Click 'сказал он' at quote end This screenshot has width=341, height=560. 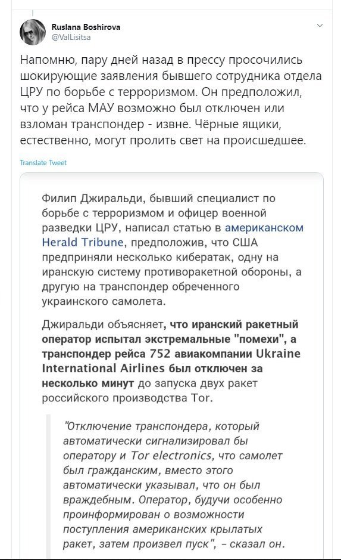pos(257,544)
